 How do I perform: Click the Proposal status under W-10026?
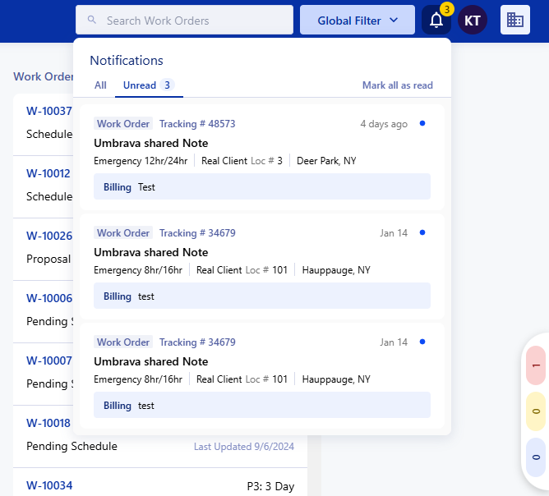48,259
